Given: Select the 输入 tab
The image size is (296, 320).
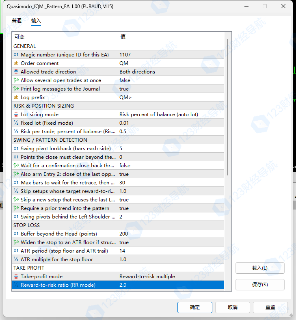Looking at the screenshot, I should 36,21.
